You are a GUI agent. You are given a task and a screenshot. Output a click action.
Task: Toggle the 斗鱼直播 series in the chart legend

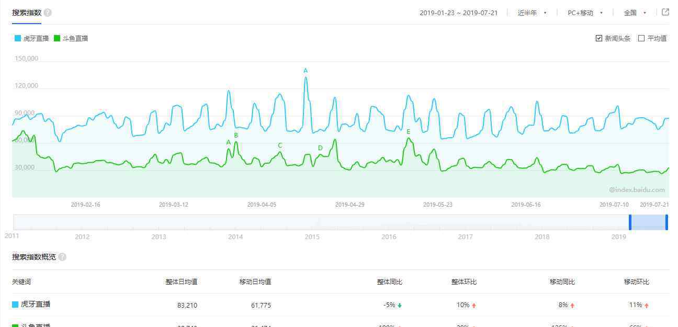(71, 38)
